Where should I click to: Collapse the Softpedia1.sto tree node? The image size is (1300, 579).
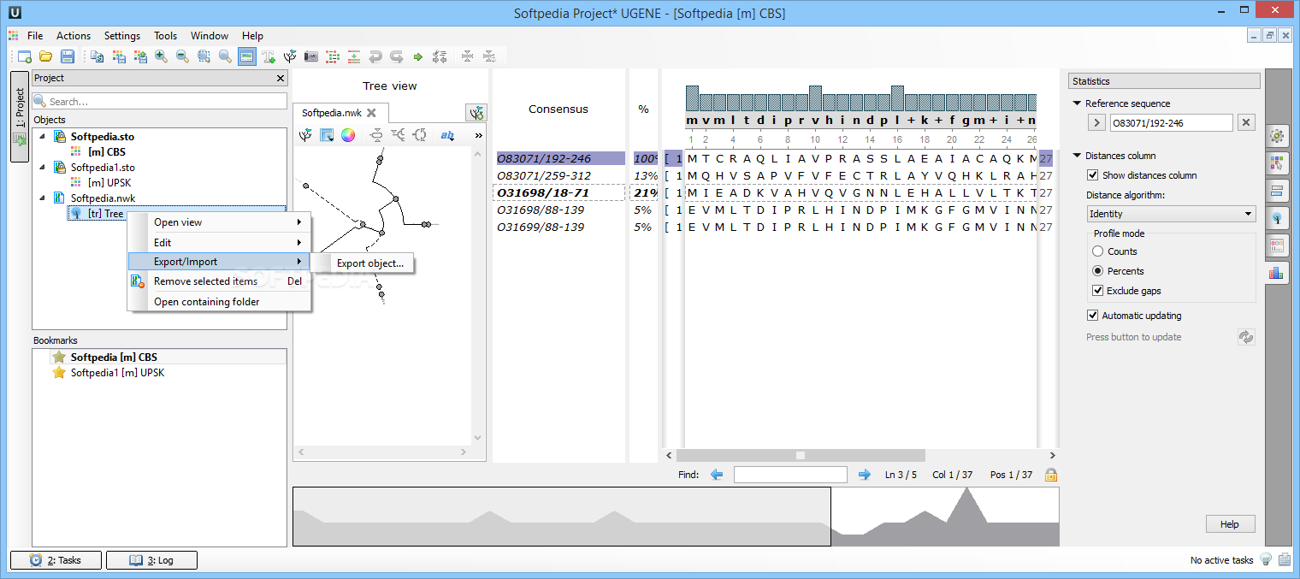[43, 168]
